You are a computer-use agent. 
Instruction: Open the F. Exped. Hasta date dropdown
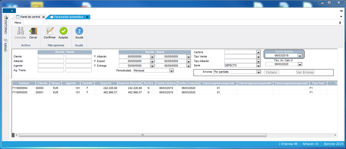pyautogui.click(x=188, y=61)
